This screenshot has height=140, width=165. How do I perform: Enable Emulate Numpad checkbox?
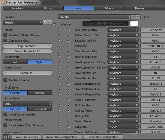[x=5, y=80]
